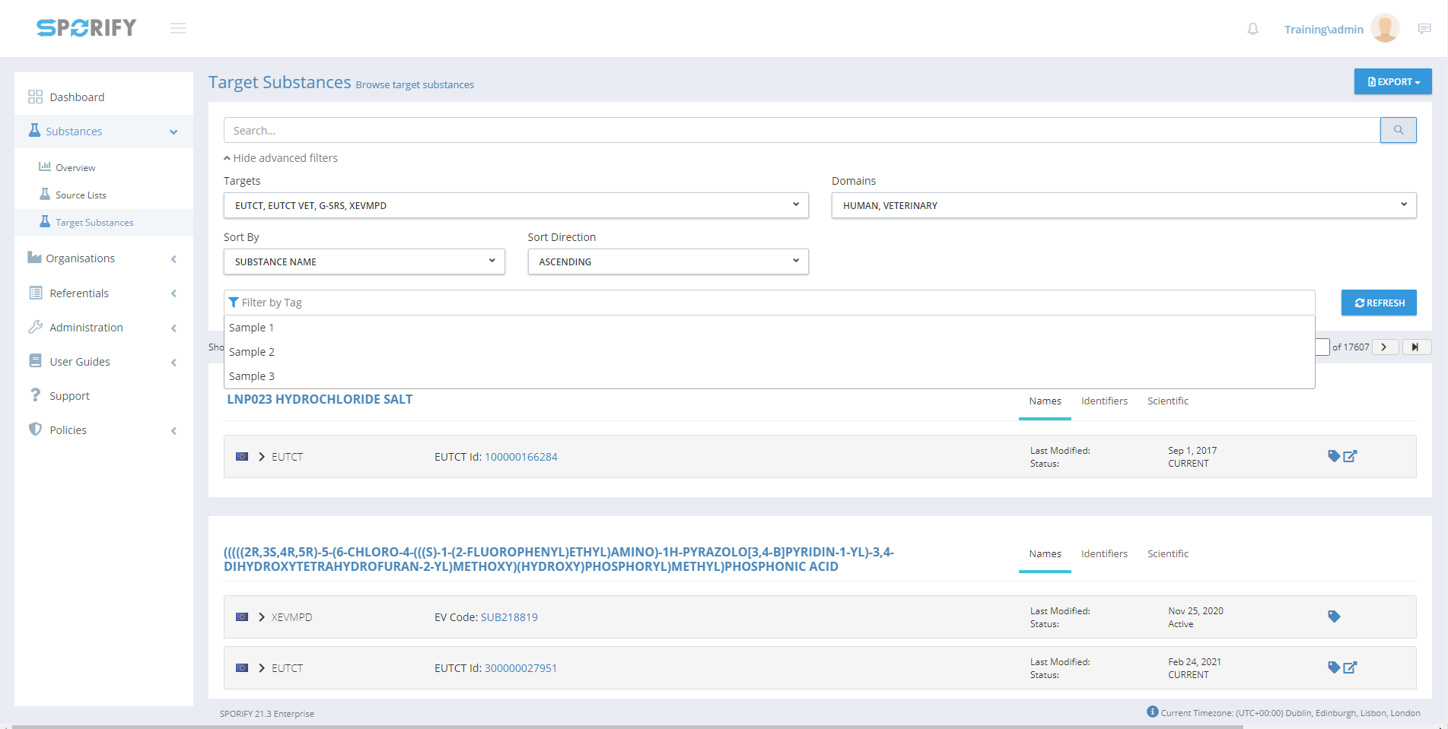Go to last page of results
Image resolution: width=1448 pixels, height=729 pixels.
[x=1415, y=347]
